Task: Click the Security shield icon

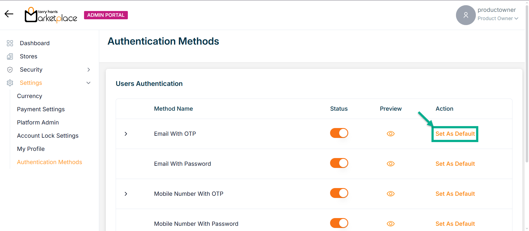Action: [x=10, y=70]
